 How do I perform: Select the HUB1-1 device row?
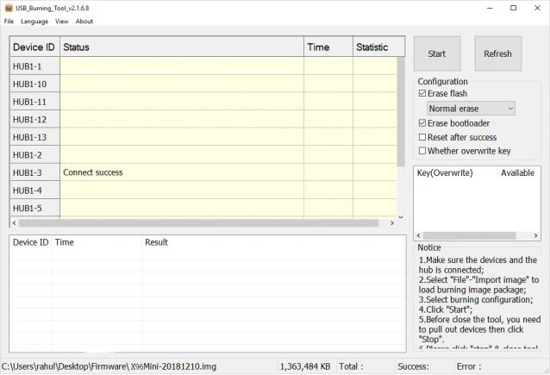coord(181,66)
